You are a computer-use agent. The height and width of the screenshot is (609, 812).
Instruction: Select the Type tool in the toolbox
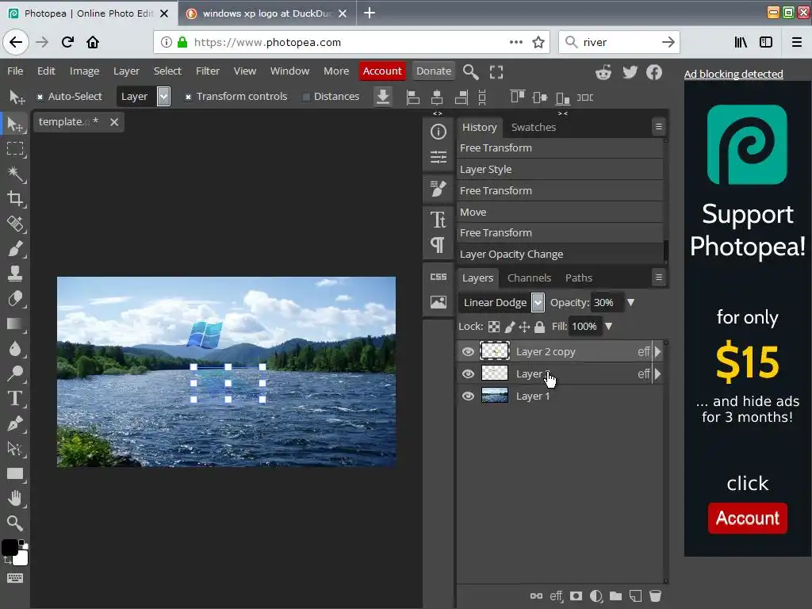click(14, 398)
